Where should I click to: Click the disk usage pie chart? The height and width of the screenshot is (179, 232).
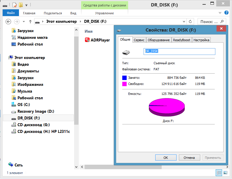pyautogui.click(x=167, y=107)
